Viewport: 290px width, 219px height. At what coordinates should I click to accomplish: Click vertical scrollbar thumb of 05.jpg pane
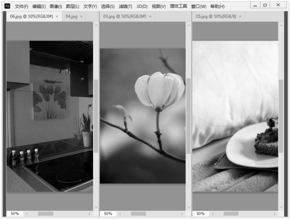point(281,116)
